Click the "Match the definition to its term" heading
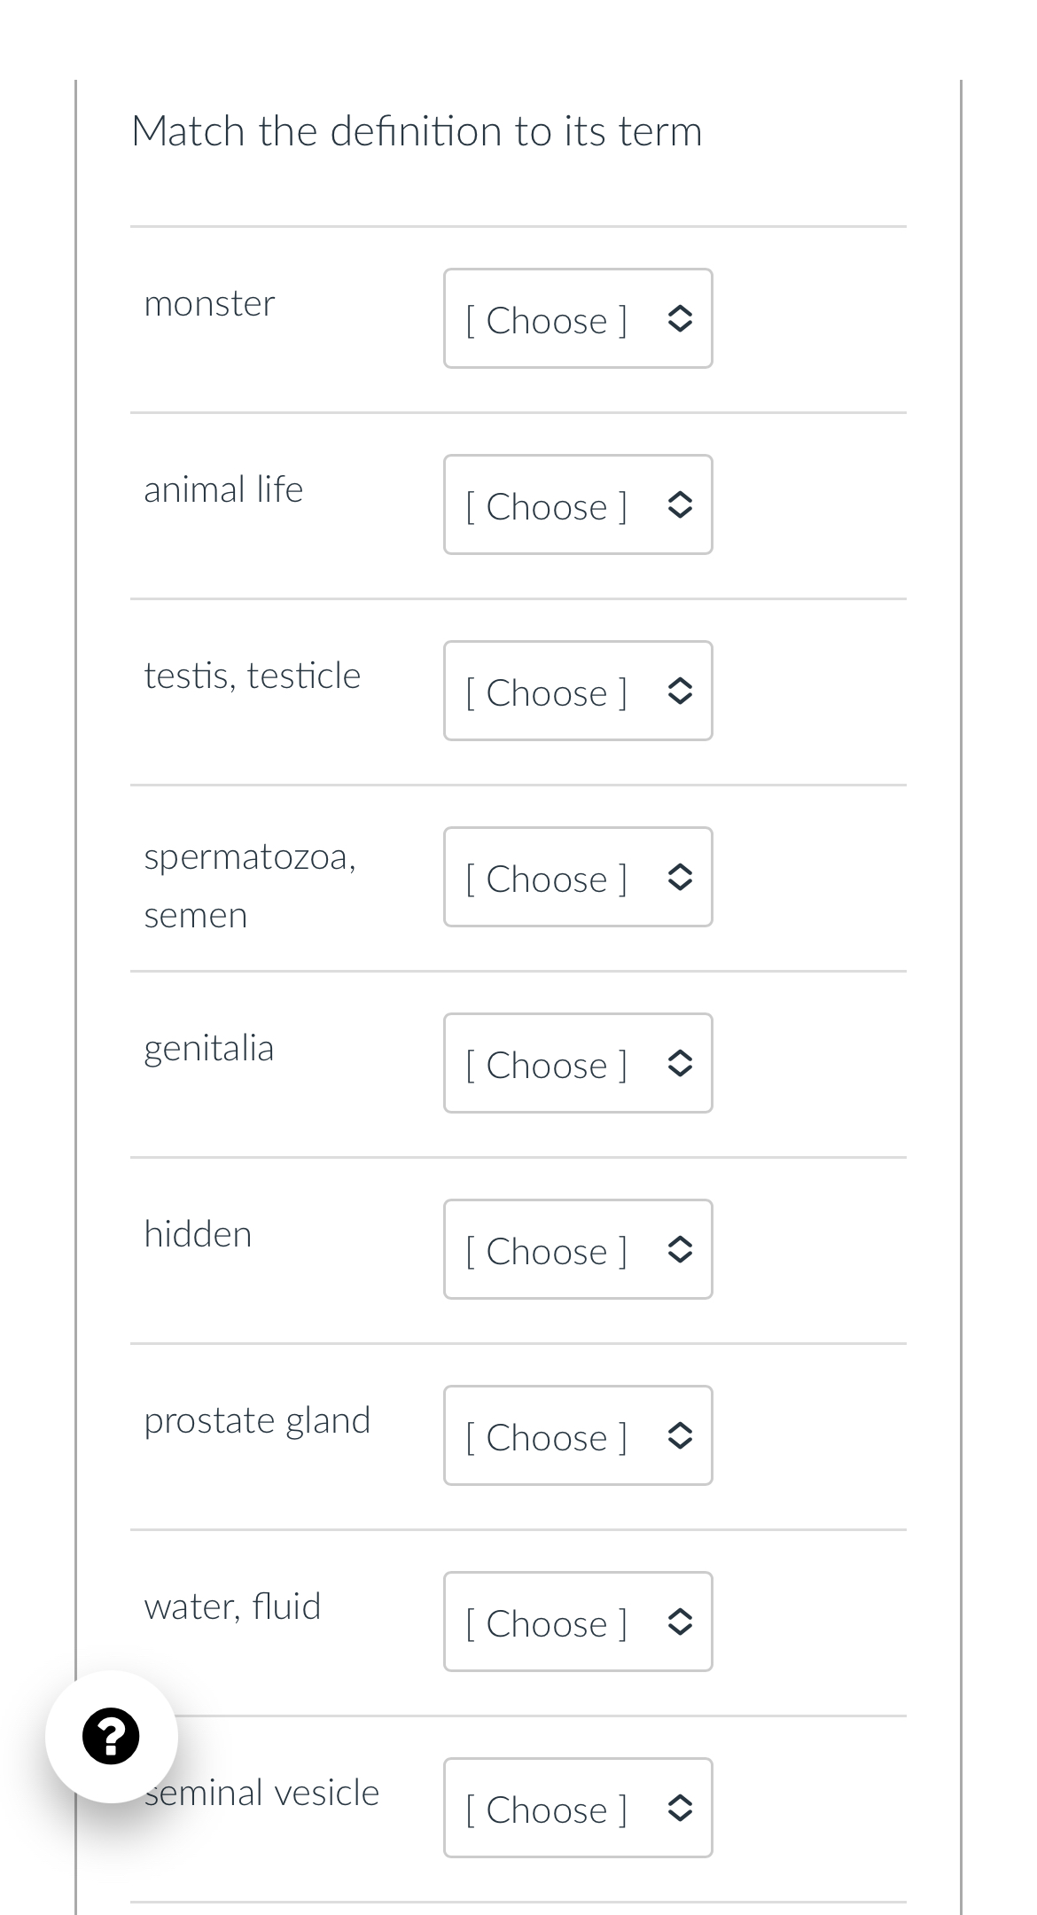The height and width of the screenshot is (1915, 1037). (x=417, y=131)
